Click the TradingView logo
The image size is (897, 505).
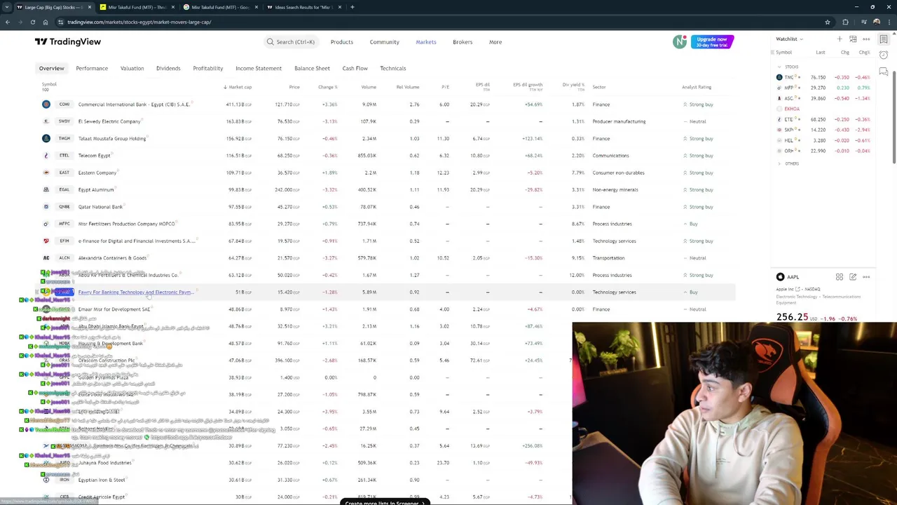tap(68, 42)
